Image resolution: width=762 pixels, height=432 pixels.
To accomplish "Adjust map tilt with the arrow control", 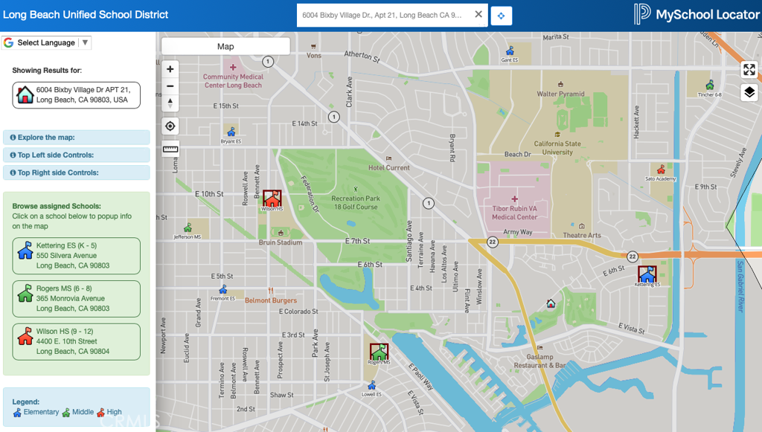I will 170,104.
